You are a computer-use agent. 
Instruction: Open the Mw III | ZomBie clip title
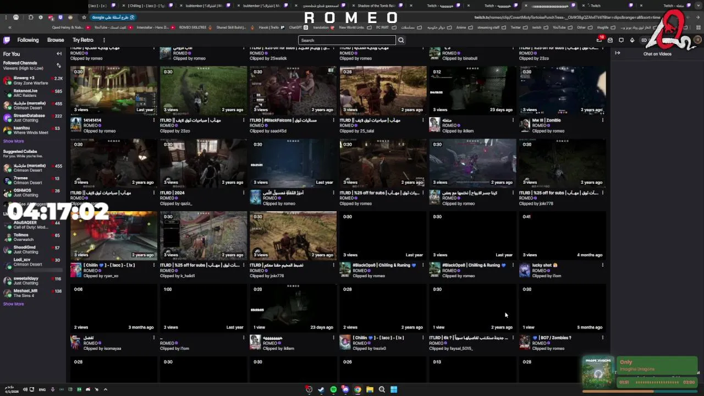tap(546, 120)
